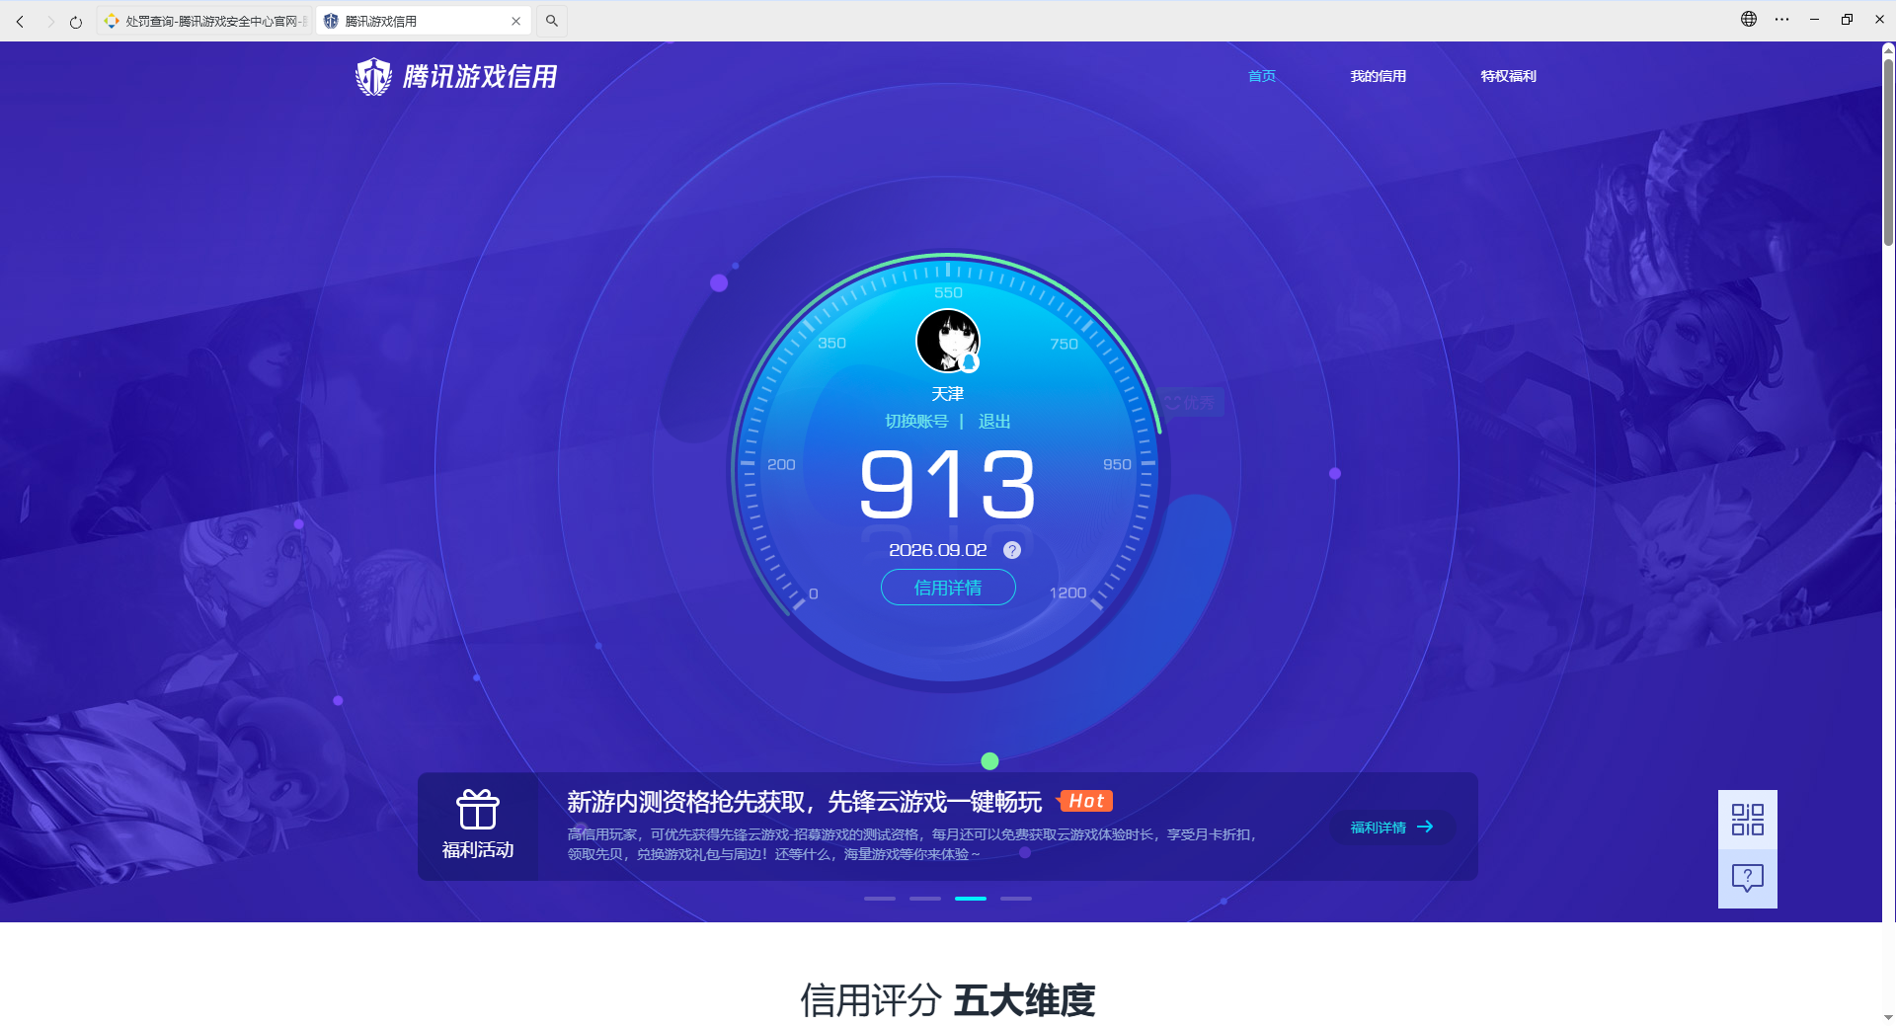Restore the browser window size
The image size is (1896, 1027).
pyautogui.click(x=1847, y=19)
